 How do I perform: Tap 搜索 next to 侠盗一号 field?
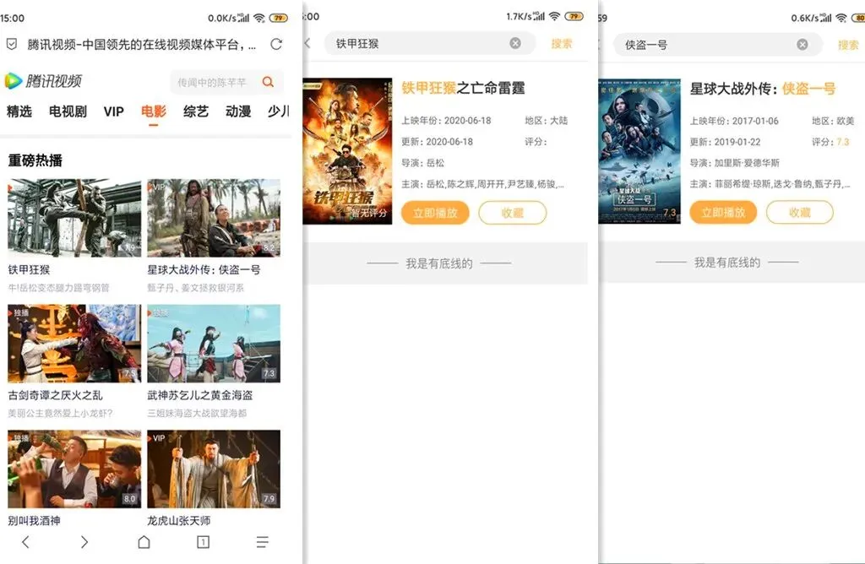click(x=848, y=45)
